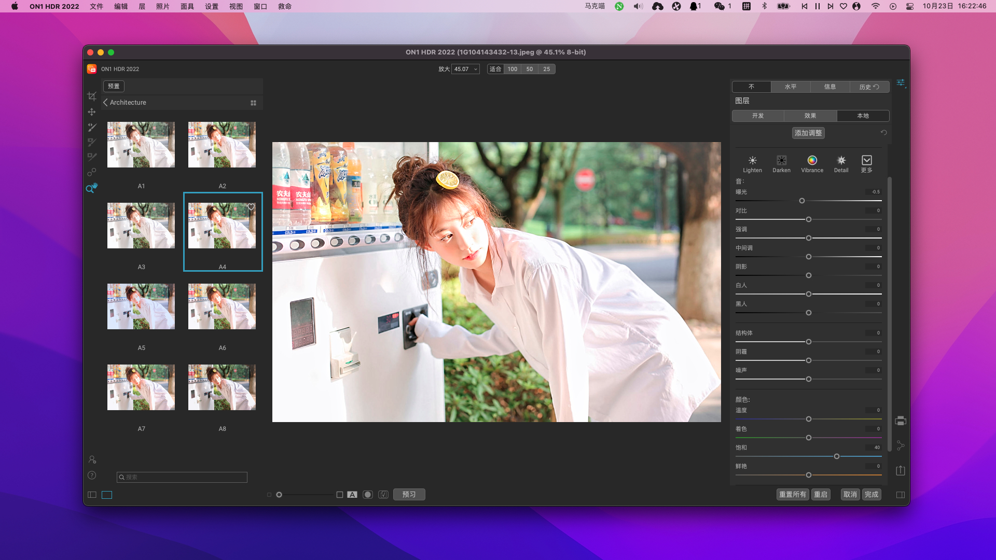The image size is (996, 560).
Task: Click the 添加调整 button
Action: (x=808, y=133)
